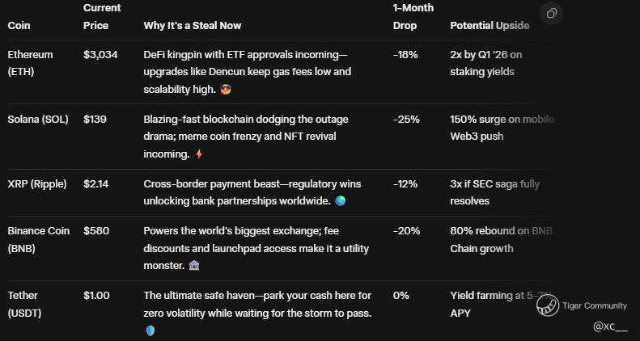
Task: Select the Solana (SOL) coin cell
Action: pyautogui.click(x=38, y=120)
